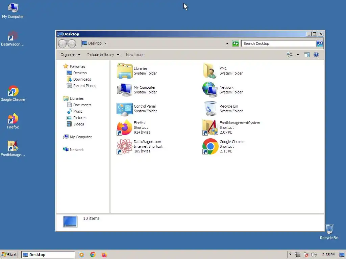Click the Desktop taskbar window button
This screenshot has height=259, width=346.
pyautogui.click(x=48, y=255)
